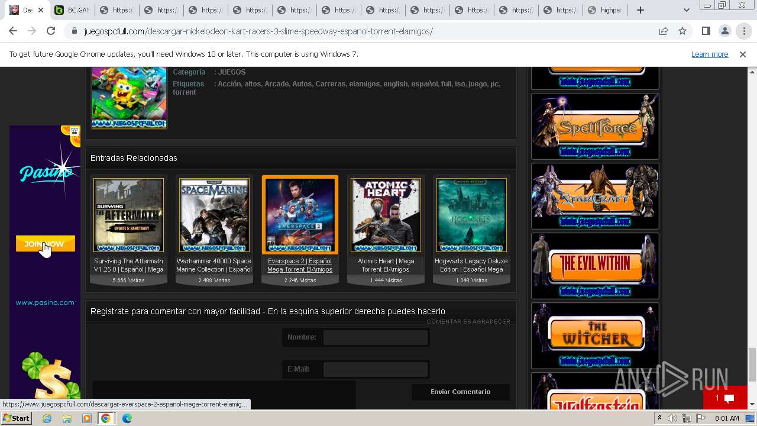Open volume control speaker icon
Image resolution: width=757 pixels, height=426 pixels.
672,418
